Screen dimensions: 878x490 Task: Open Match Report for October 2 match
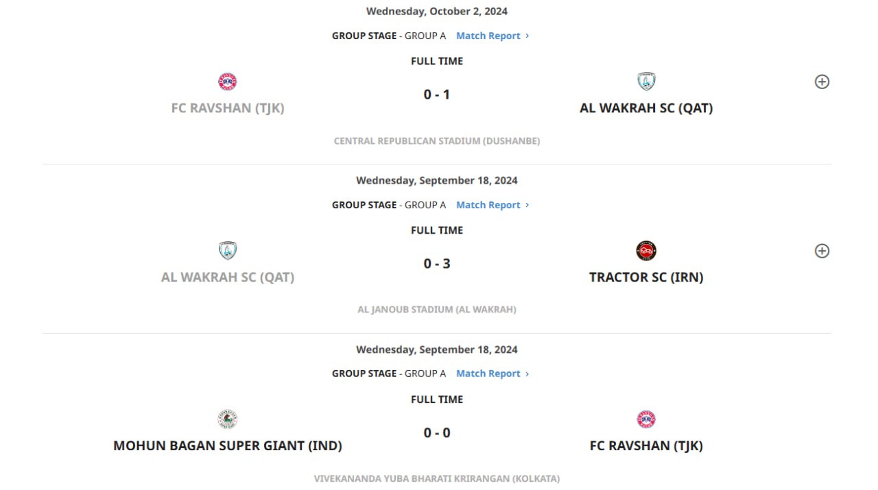(x=493, y=36)
